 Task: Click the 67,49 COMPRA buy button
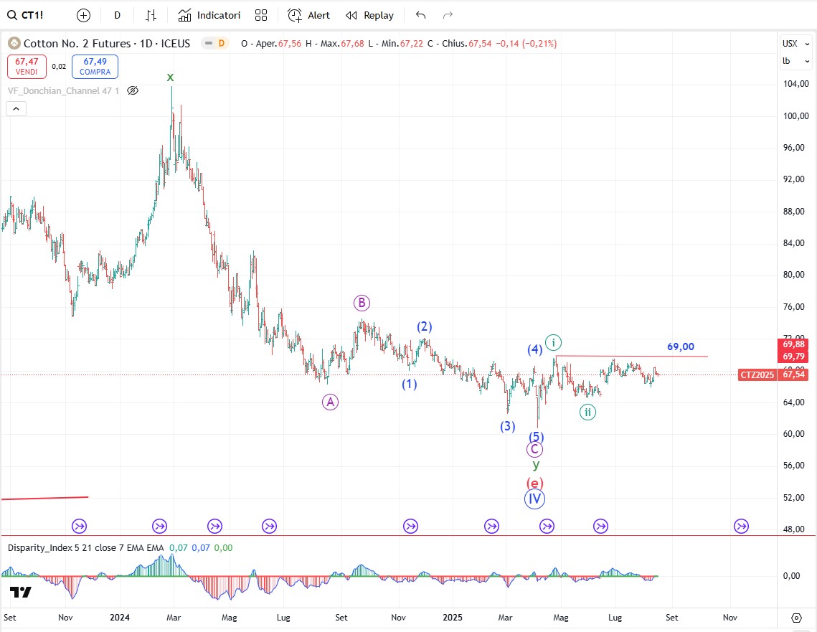pos(95,67)
